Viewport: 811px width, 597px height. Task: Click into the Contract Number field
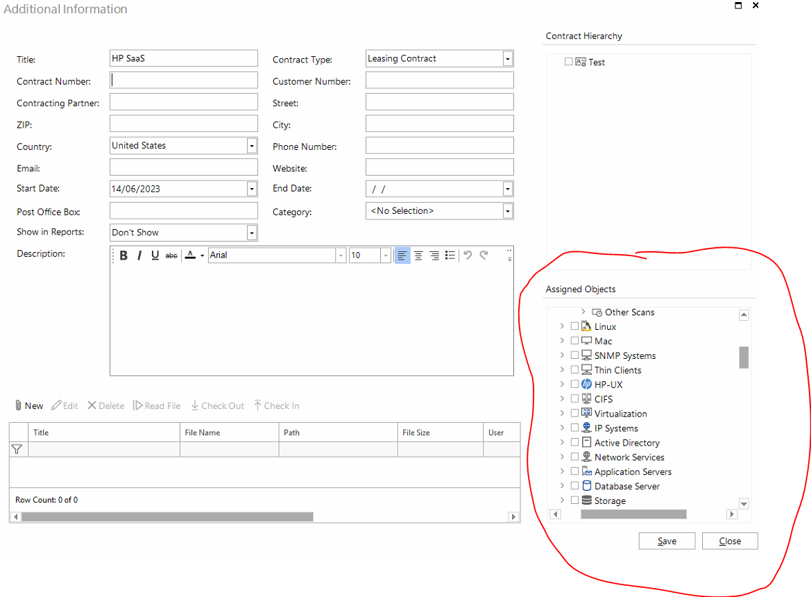(184, 81)
